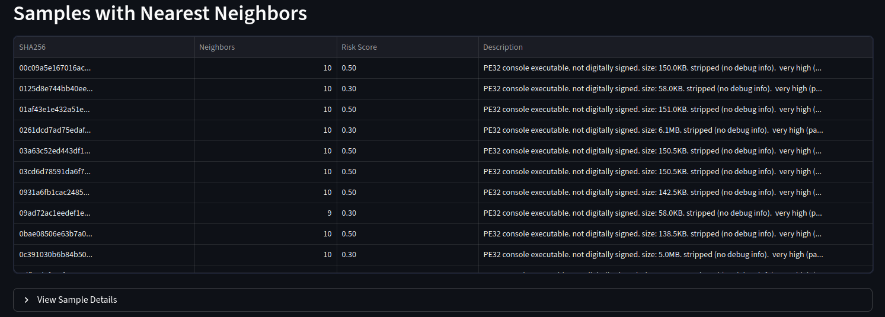885x317 pixels.
Task: Click the SHA256 cell starting 0125d8e744bb40ee
Action: (x=56, y=89)
